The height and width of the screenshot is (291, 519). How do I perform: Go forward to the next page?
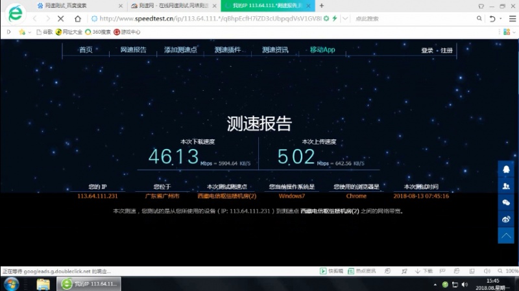tap(48, 19)
